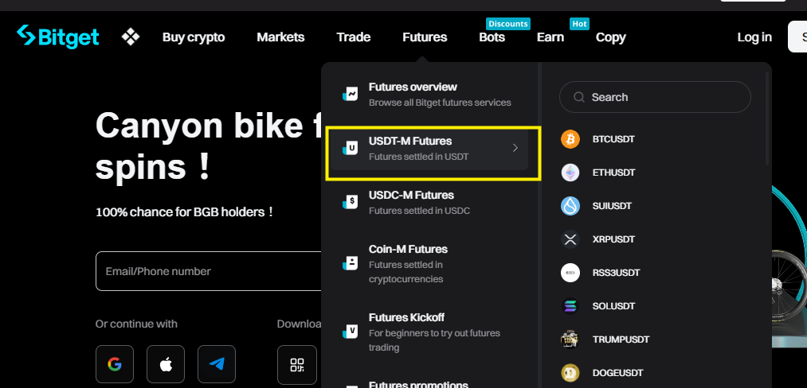Click the search magnifier icon
The image size is (807, 388).
click(579, 97)
